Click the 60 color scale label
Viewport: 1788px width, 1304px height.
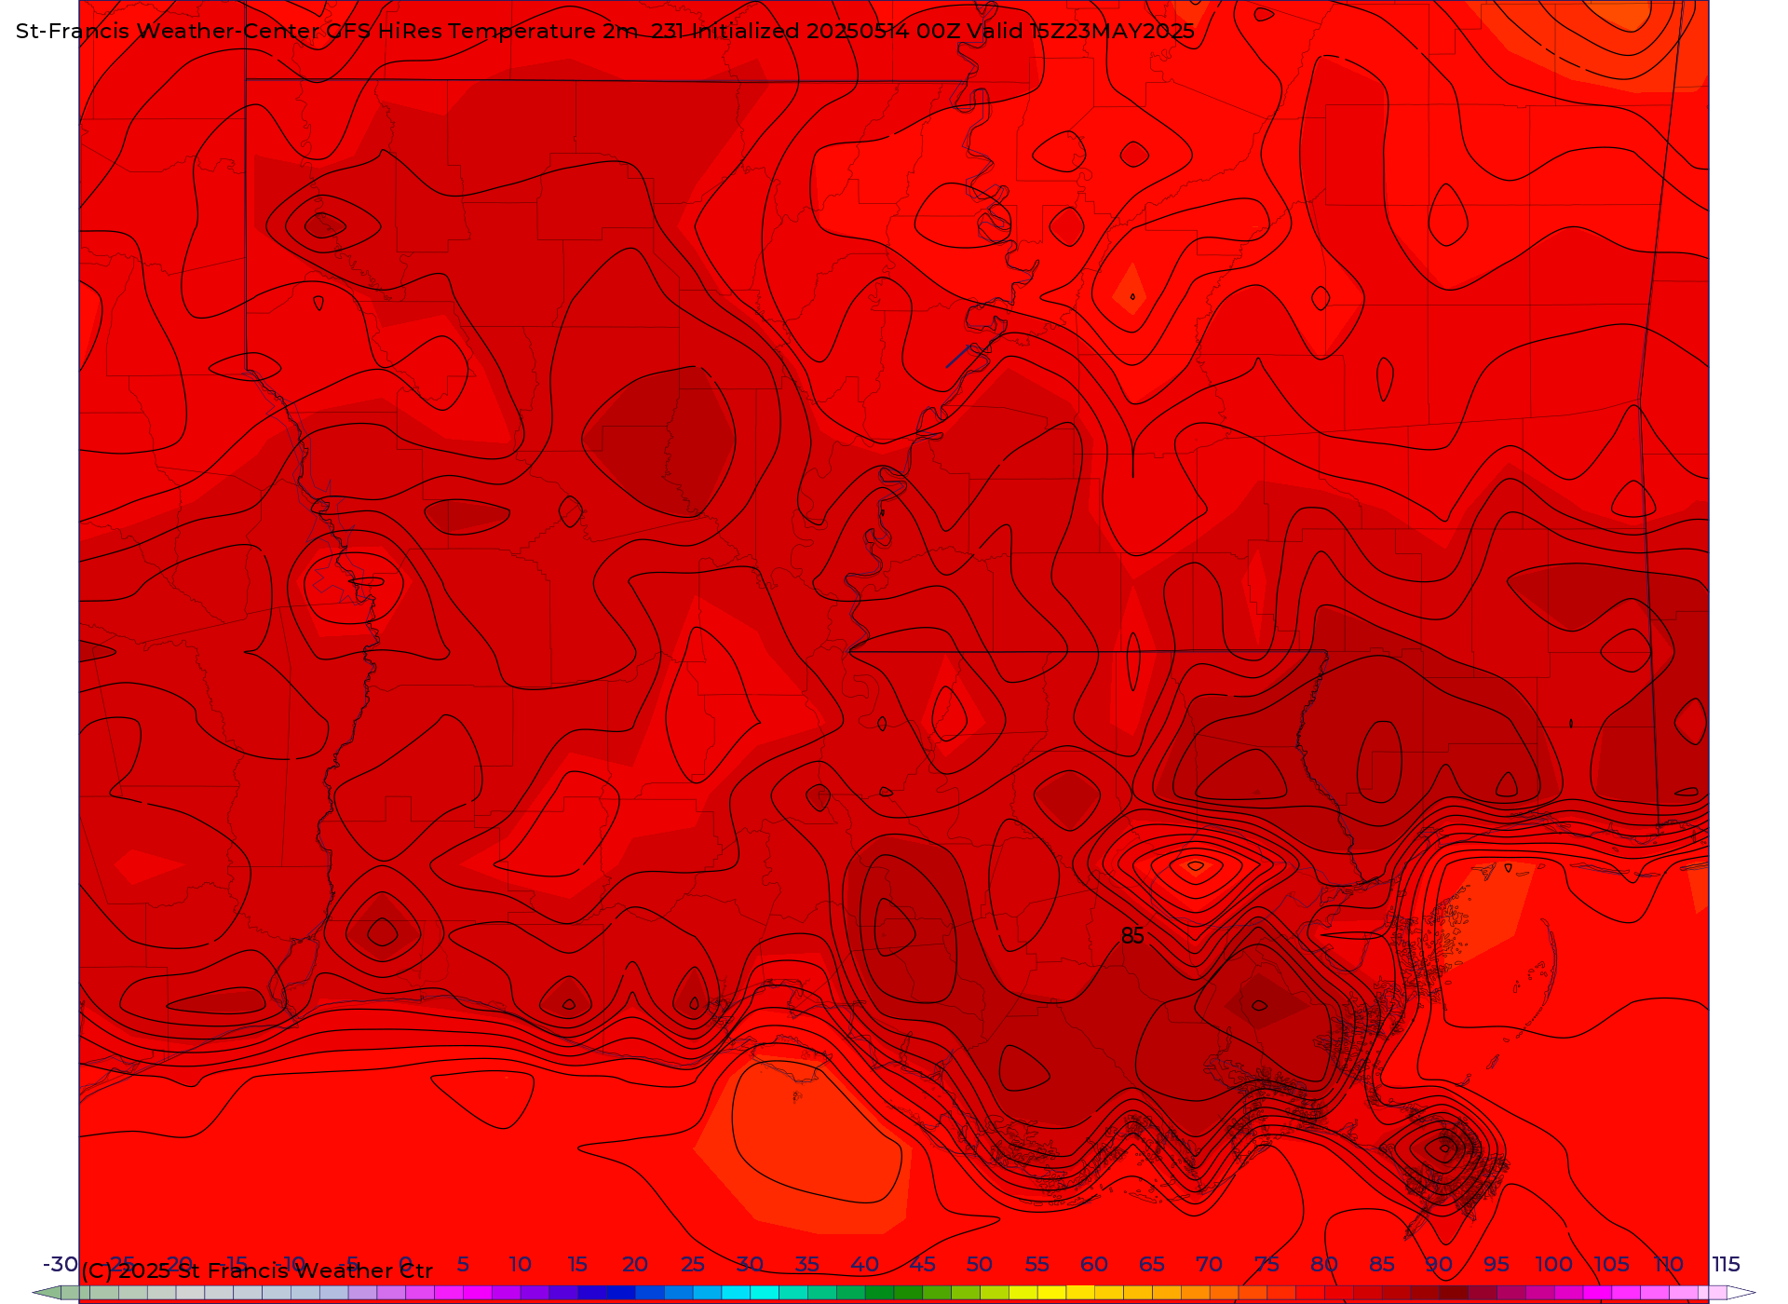click(x=1094, y=1265)
